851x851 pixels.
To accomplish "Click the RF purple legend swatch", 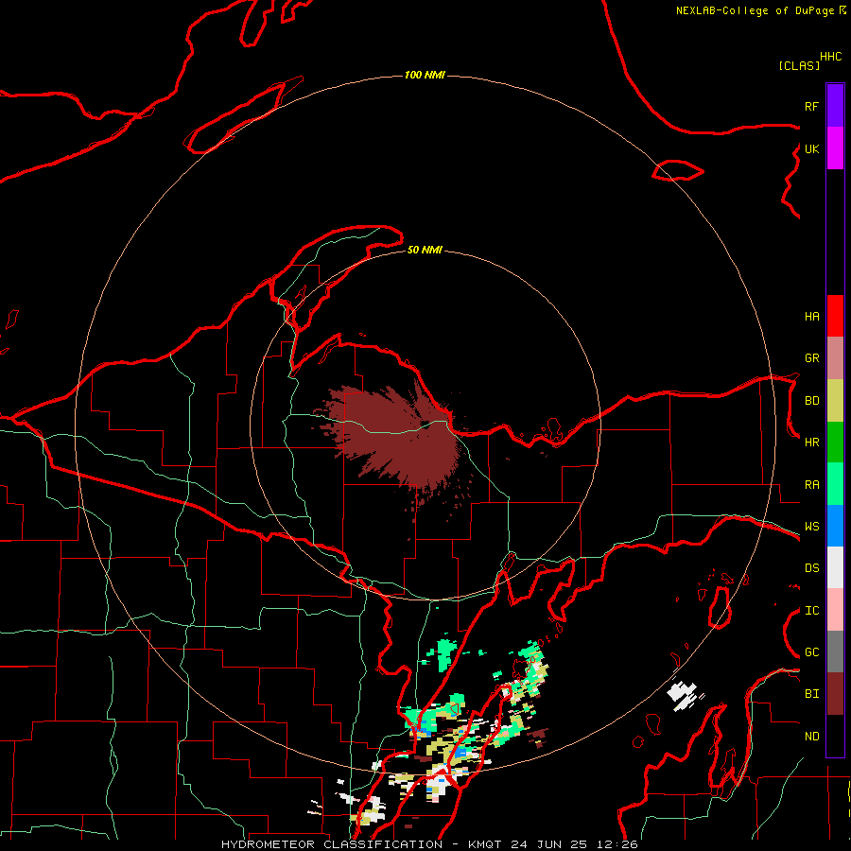I will (835, 106).
